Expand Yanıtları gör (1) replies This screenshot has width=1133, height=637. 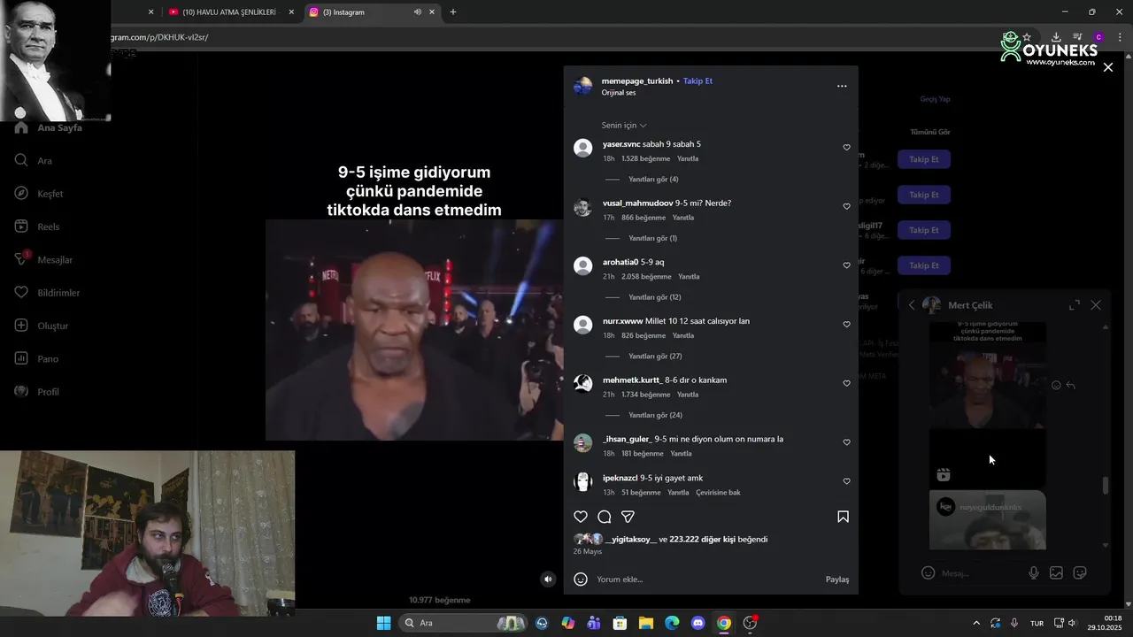(x=652, y=238)
